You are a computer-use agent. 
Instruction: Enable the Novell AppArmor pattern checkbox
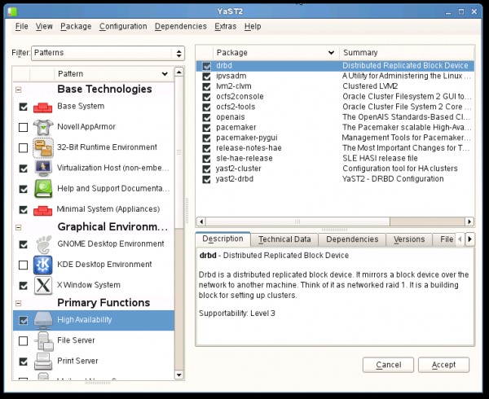point(23,127)
